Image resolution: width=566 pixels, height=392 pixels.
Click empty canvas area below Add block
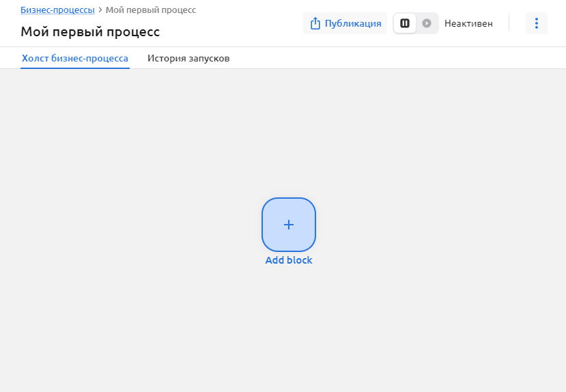click(289, 328)
